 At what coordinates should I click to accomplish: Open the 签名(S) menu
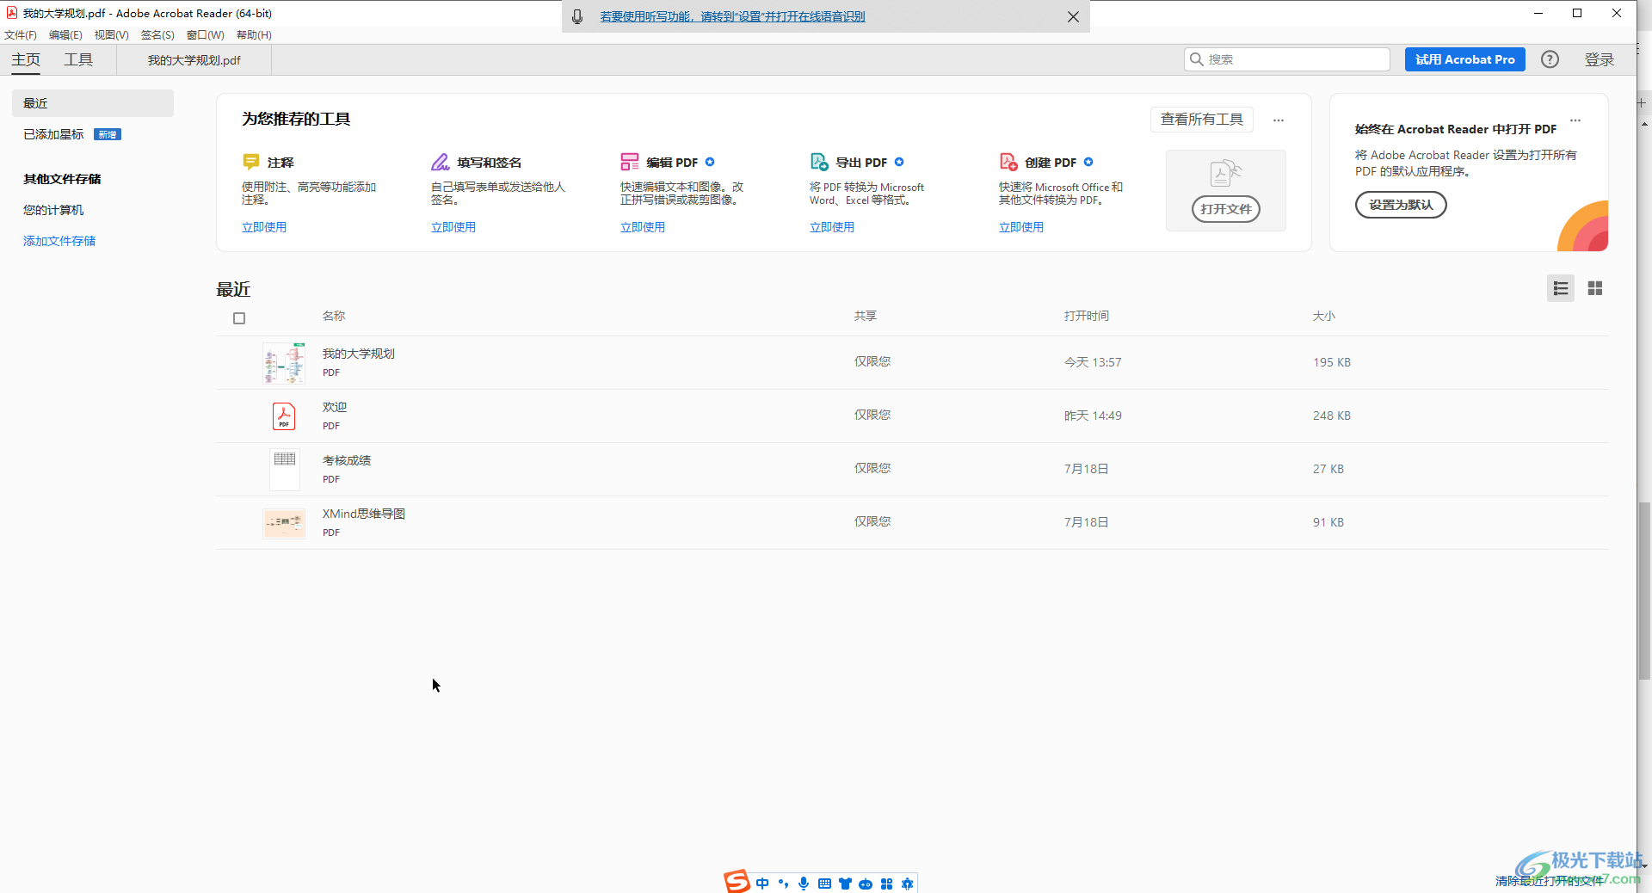[x=157, y=35]
